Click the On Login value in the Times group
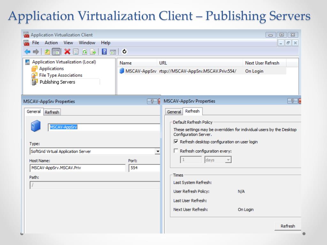This screenshot has height=245, width=327. 246,210
